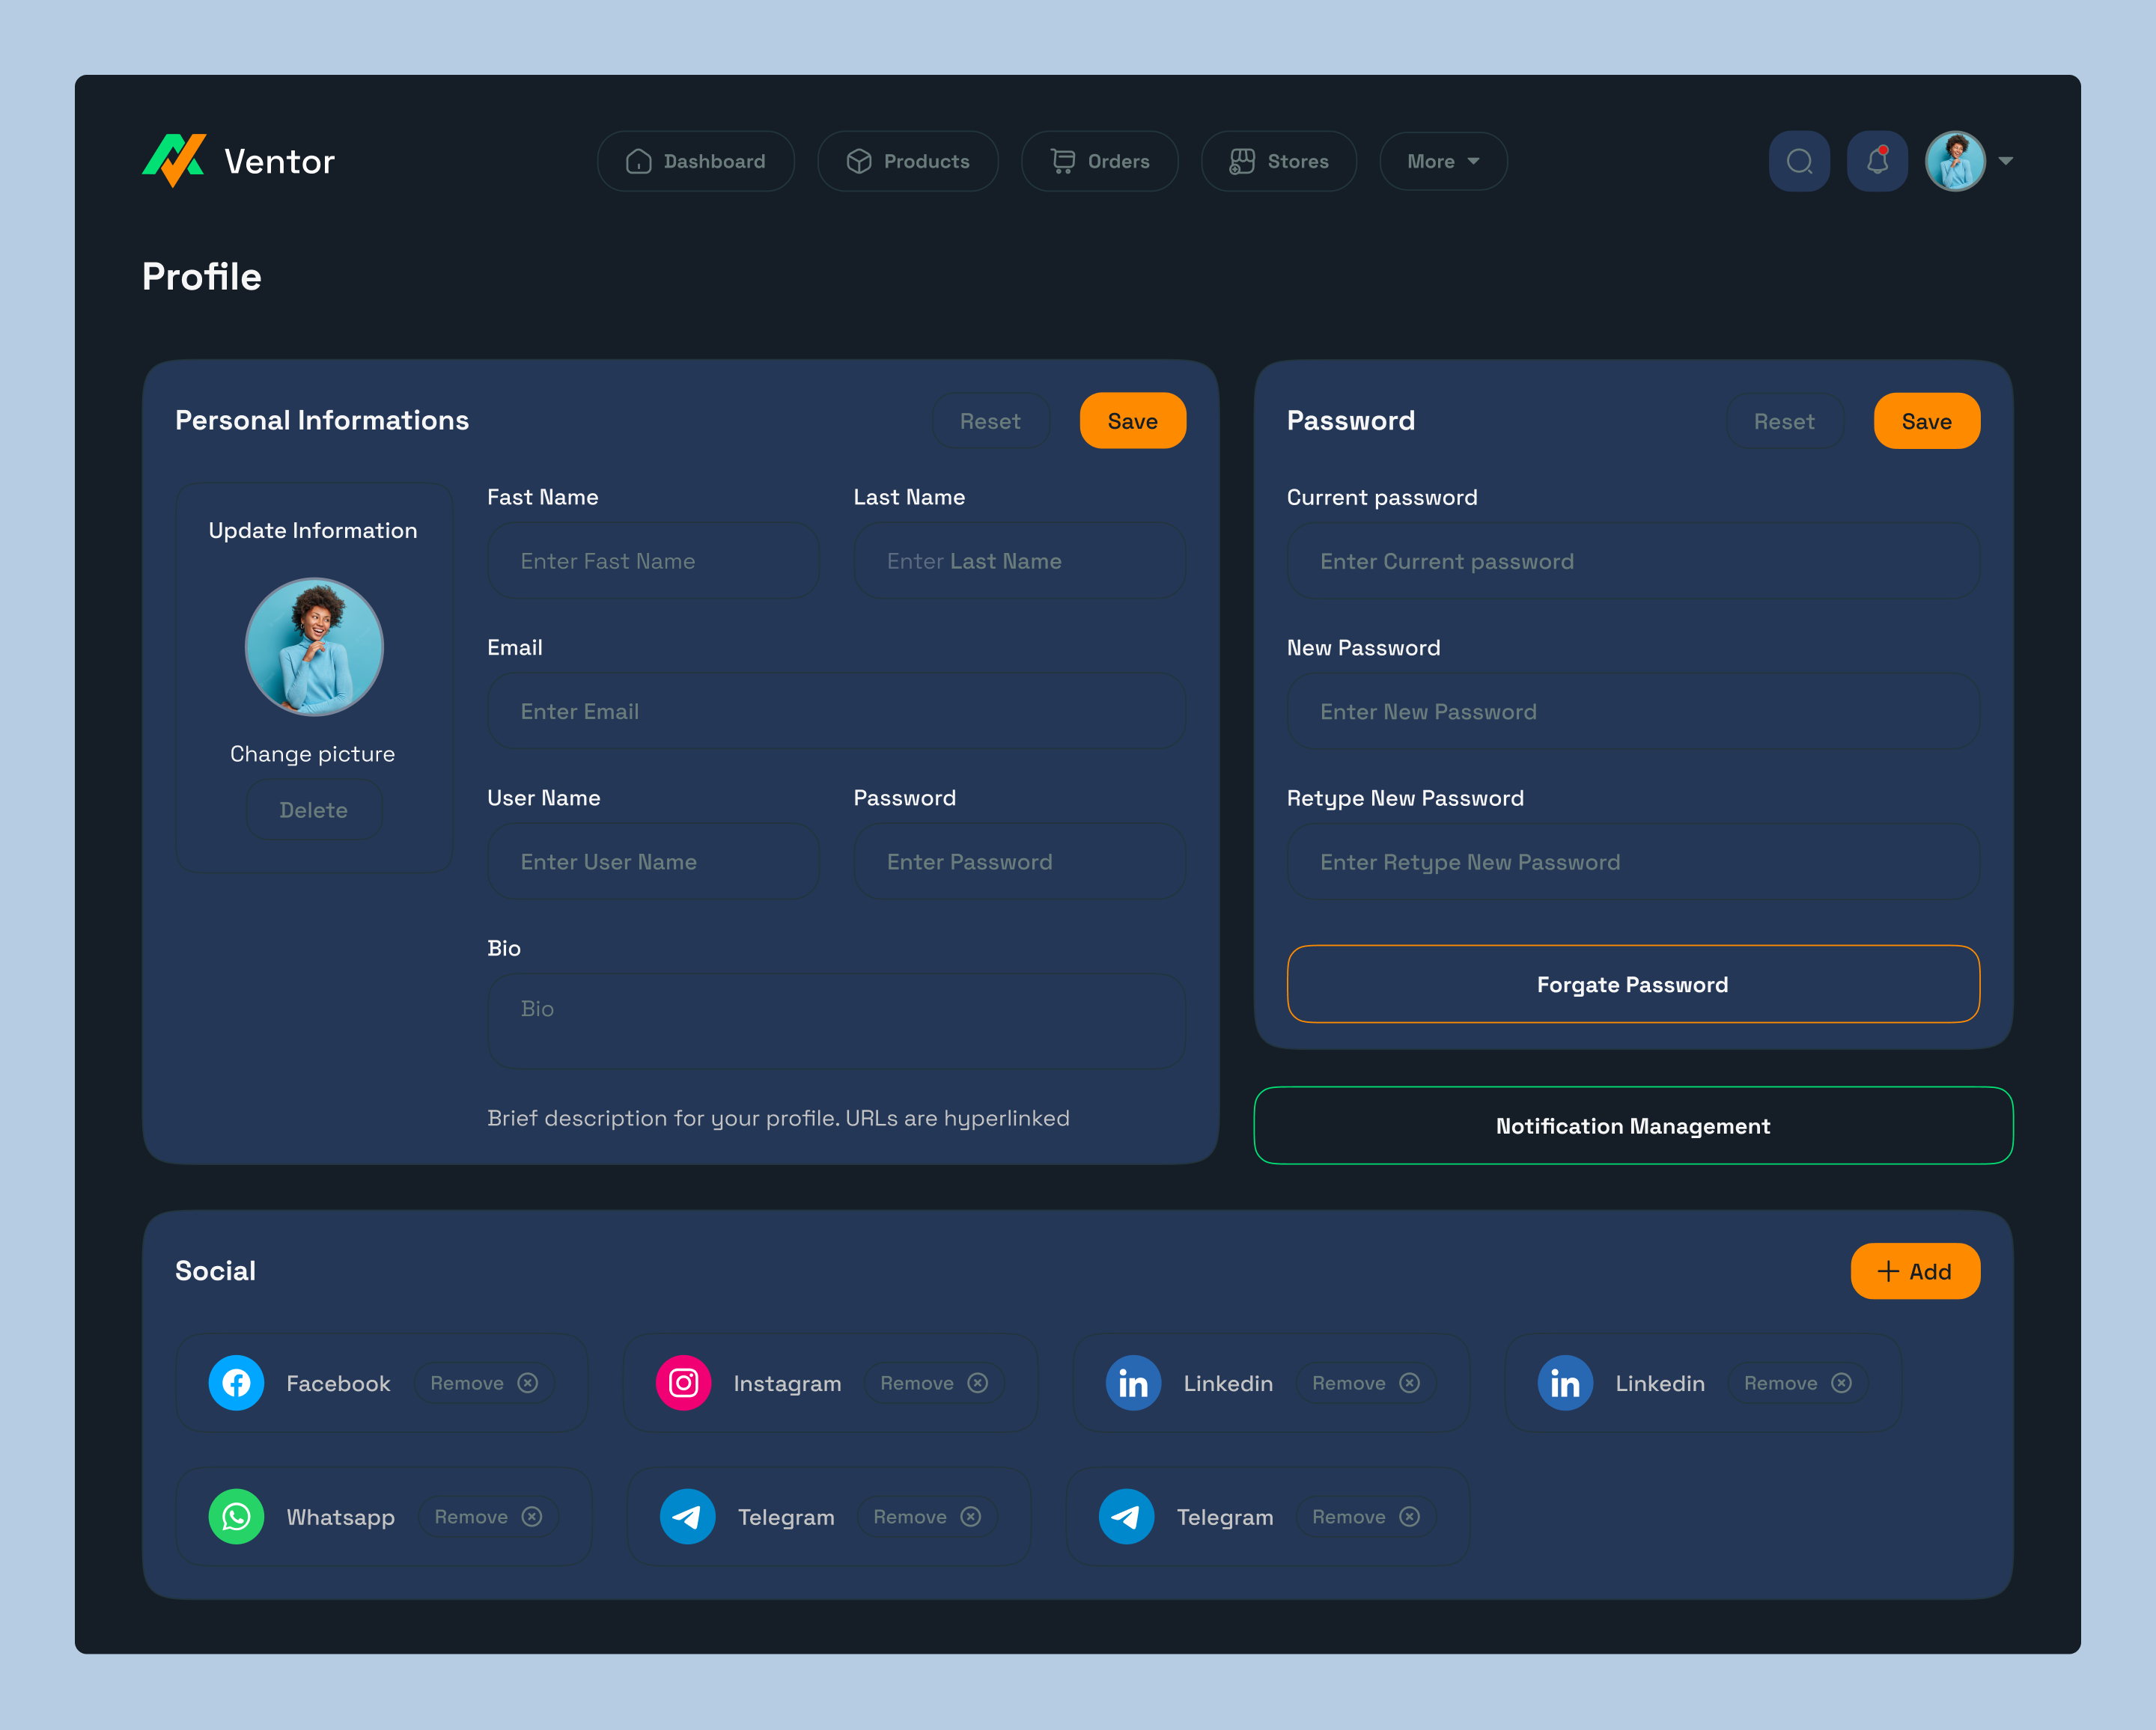The image size is (2156, 1730).
Task: Click the Instagram social icon
Action: click(x=684, y=1384)
